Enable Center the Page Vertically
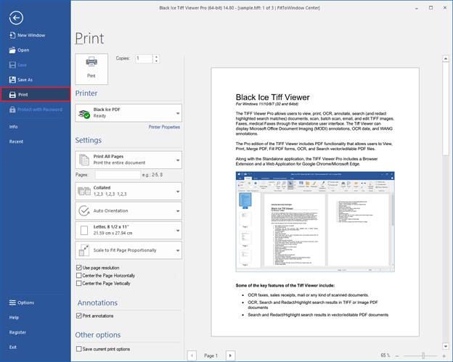 (79, 283)
